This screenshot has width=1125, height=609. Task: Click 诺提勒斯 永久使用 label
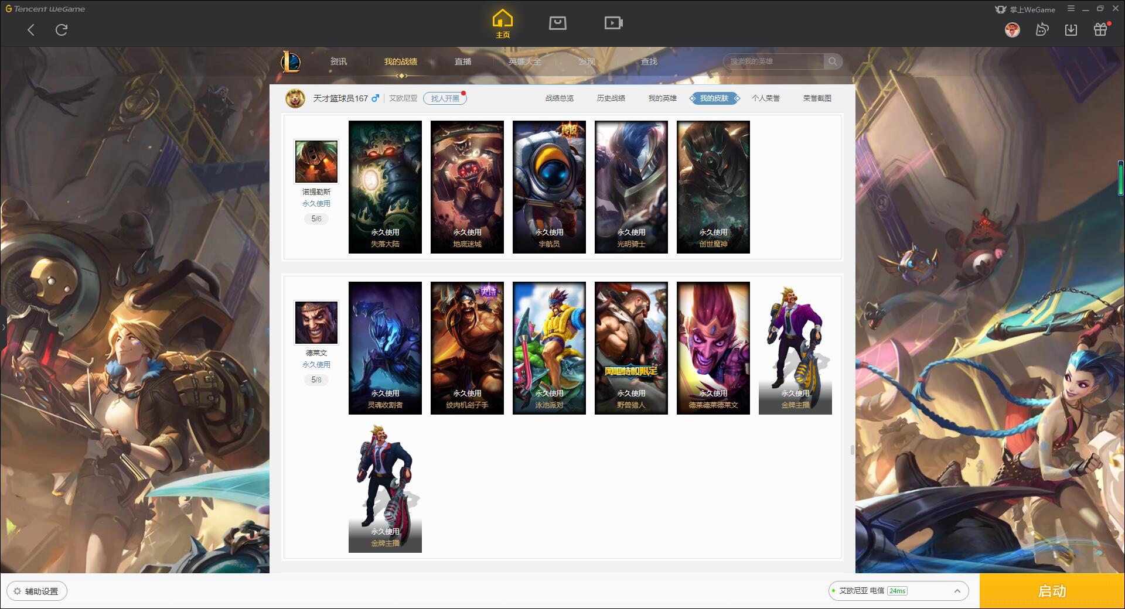pos(316,203)
